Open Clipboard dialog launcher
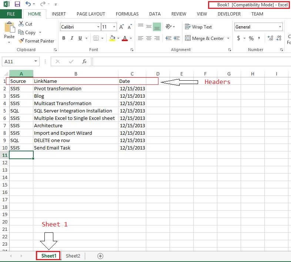291x262 pixels. pos(55,50)
